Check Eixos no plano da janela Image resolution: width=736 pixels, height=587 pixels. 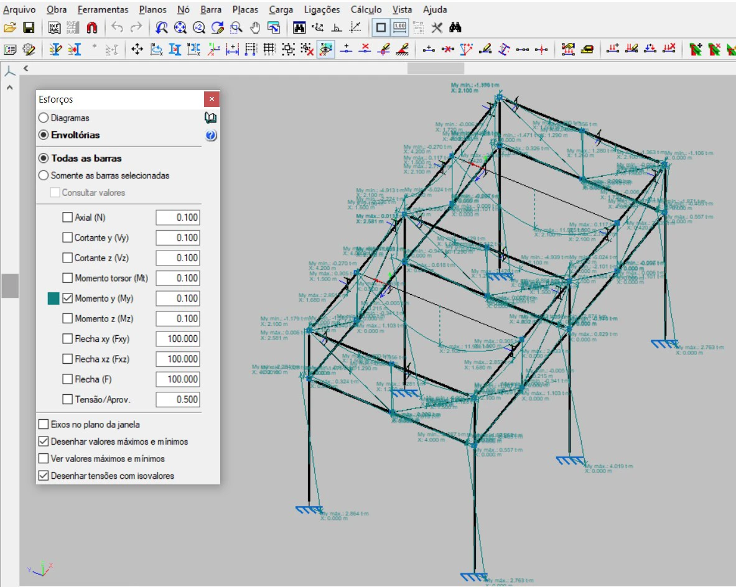click(x=44, y=425)
